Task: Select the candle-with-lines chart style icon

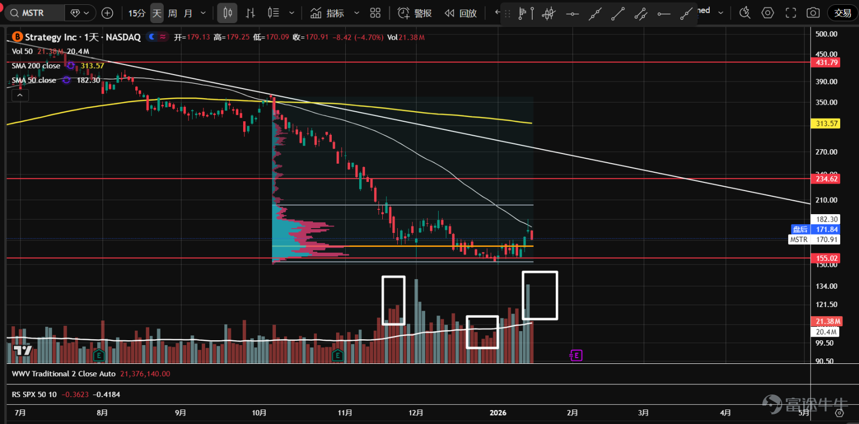Action: [273, 13]
